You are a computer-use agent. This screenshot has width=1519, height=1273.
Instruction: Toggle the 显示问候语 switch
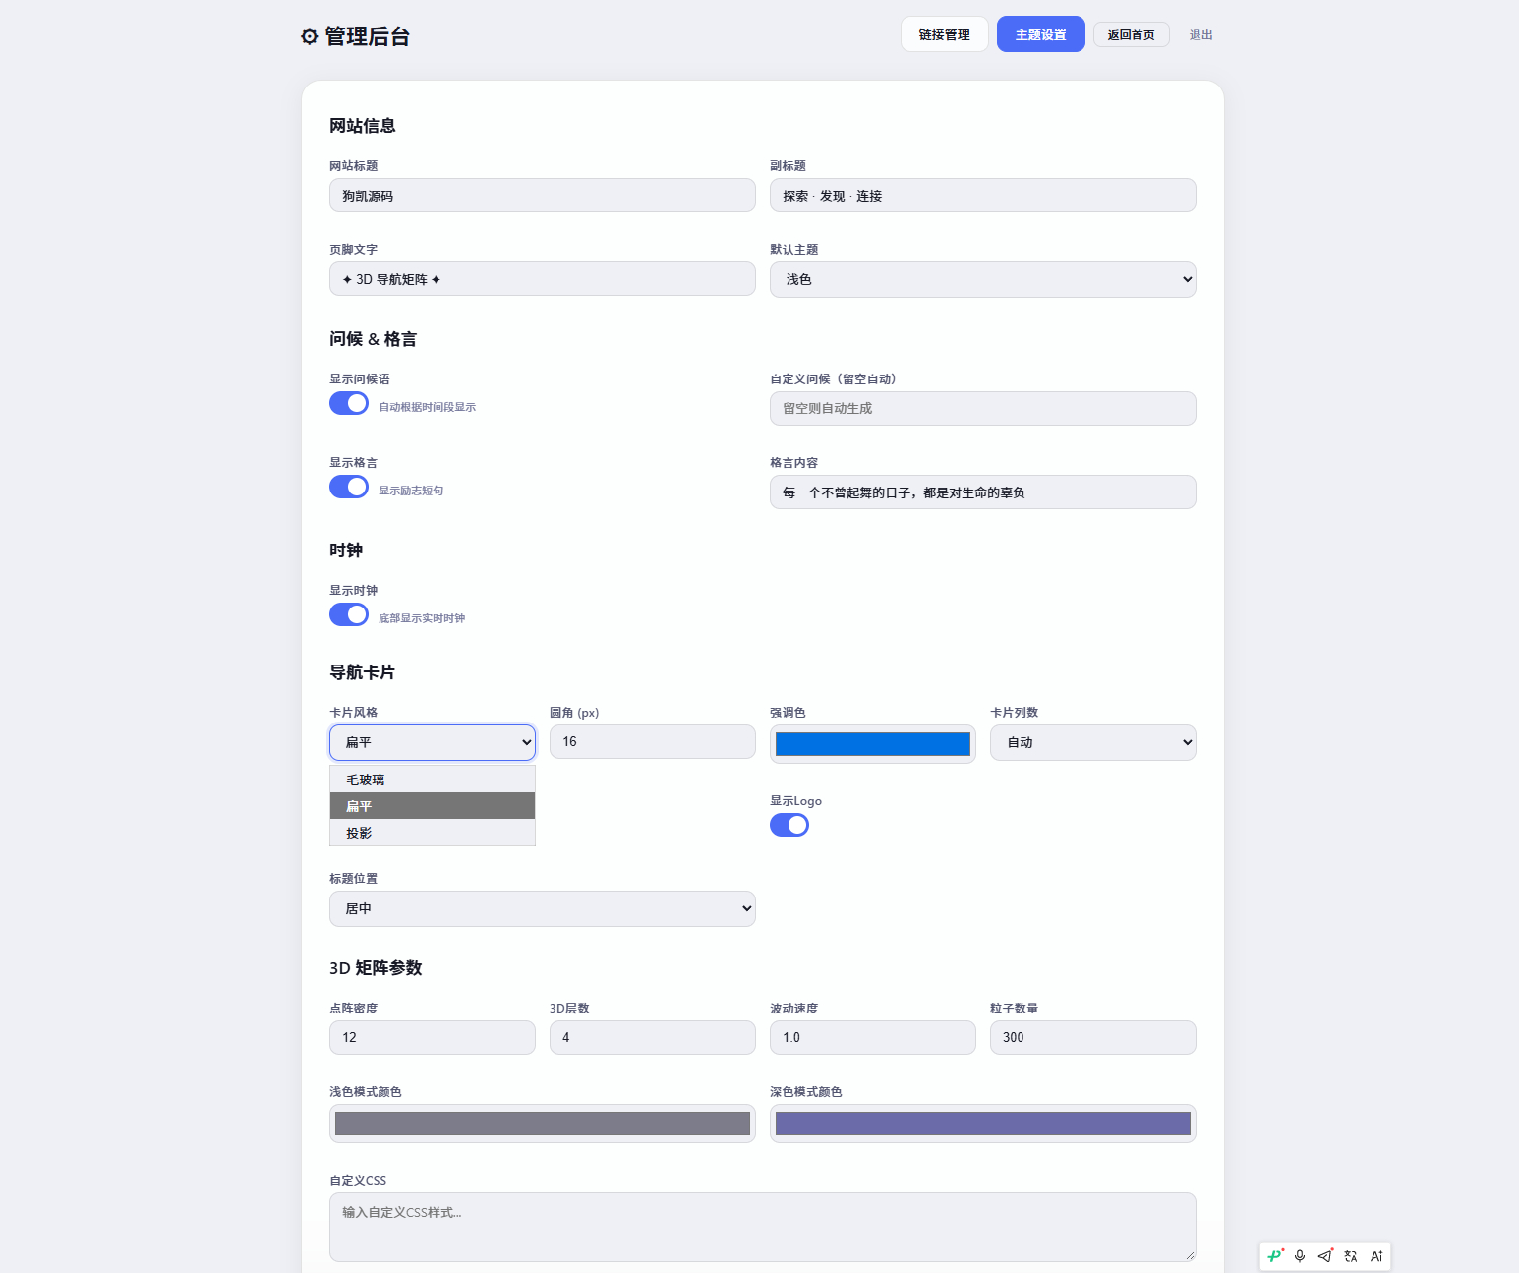349,403
